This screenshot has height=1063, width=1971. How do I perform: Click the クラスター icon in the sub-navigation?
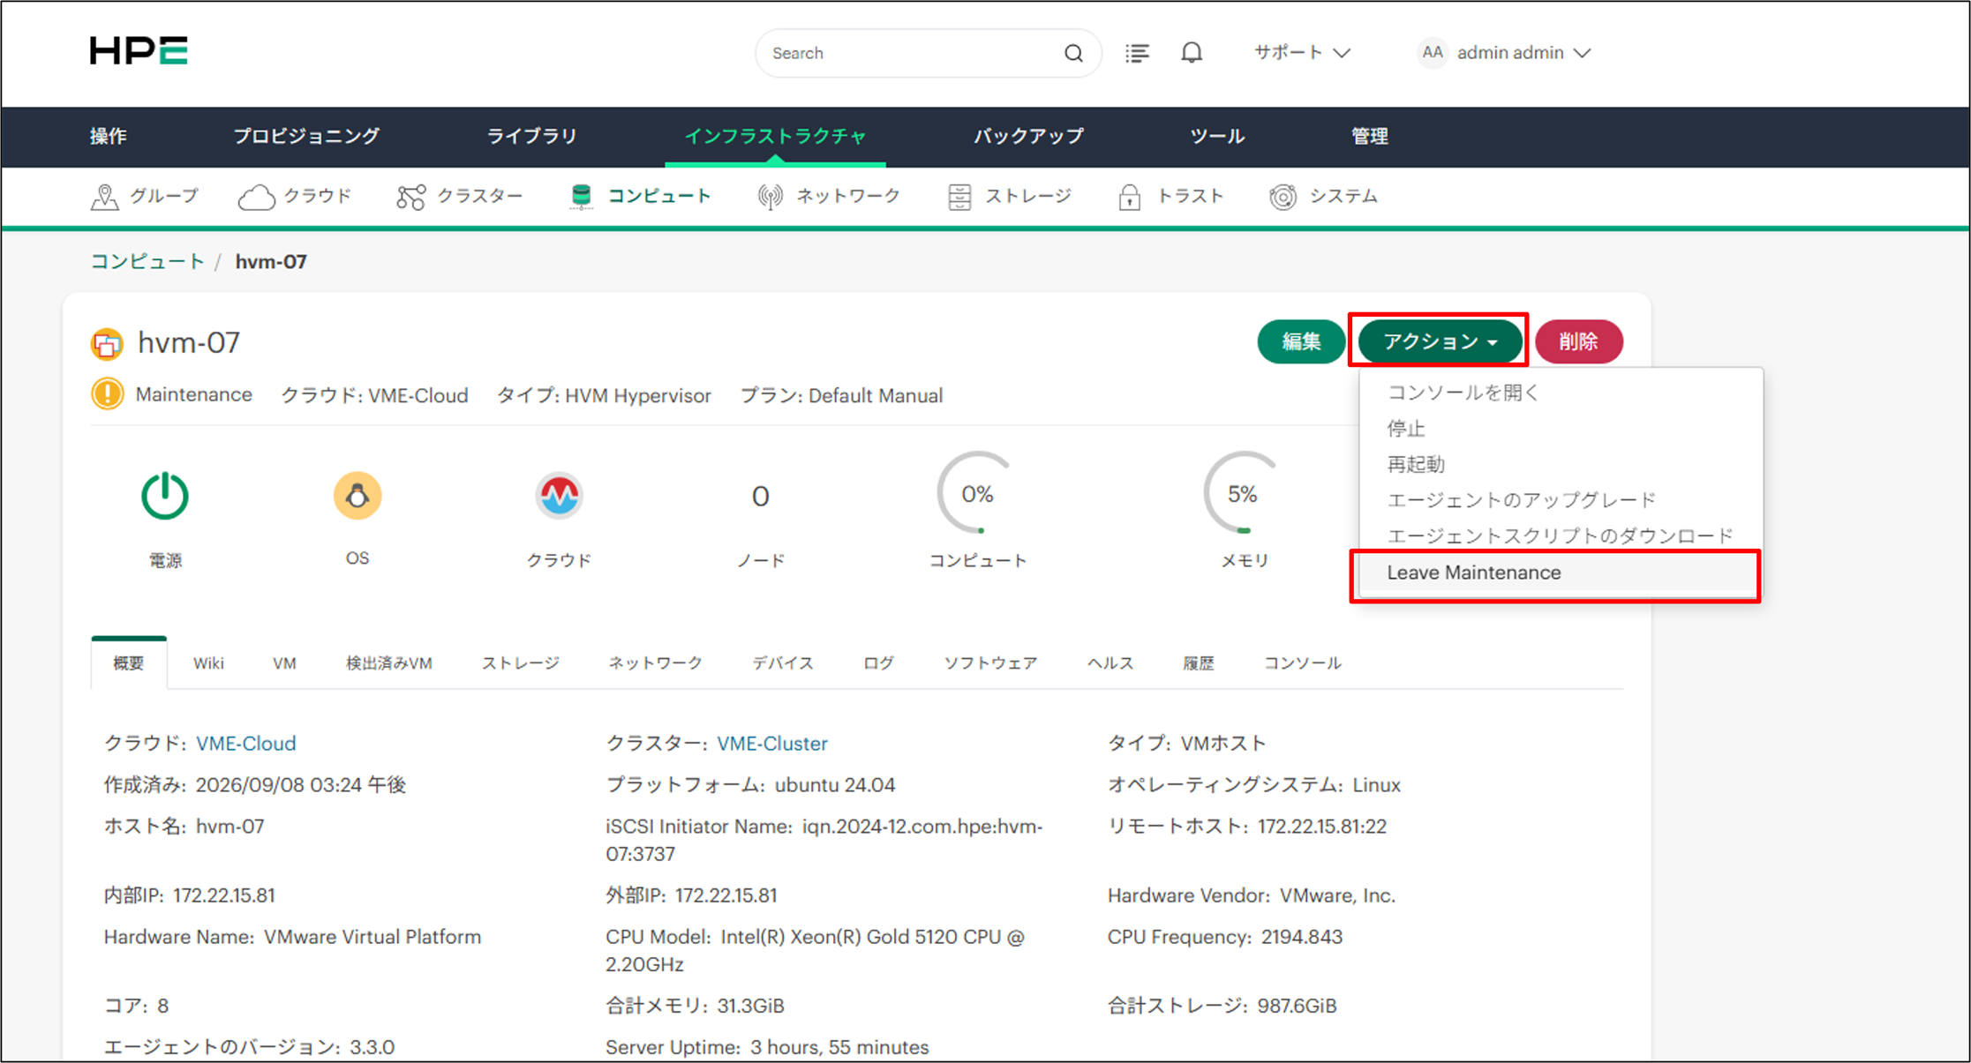[x=411, y=197]
